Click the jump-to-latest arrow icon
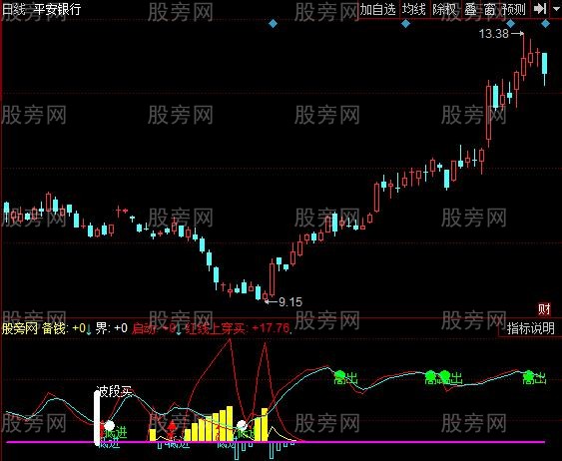Viewport: 562px width, 461px height. [x=540, y=9]
